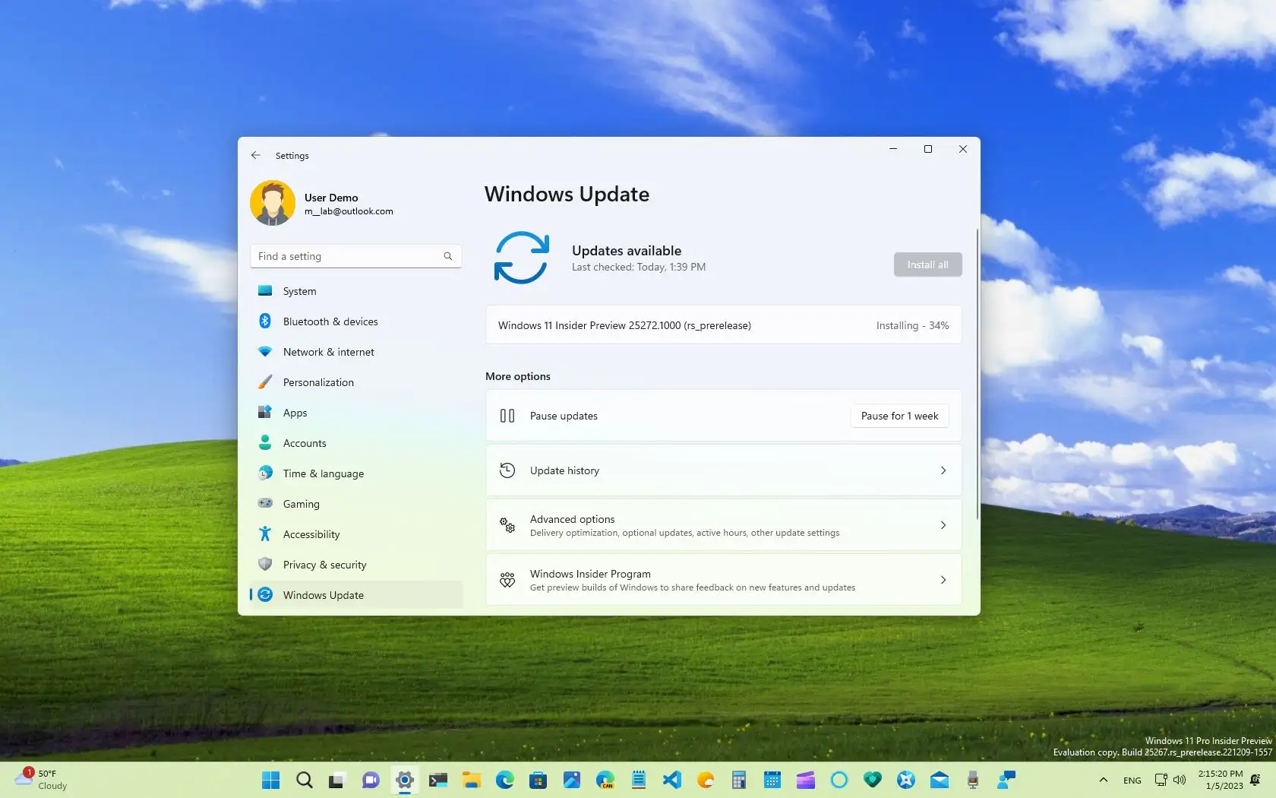
Task: Select the Personalization brush icon
Action: (264, 382)
